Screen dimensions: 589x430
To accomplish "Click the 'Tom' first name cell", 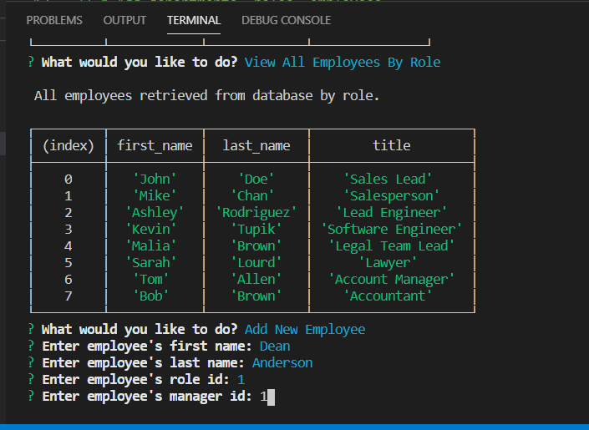I will [151, 280].
